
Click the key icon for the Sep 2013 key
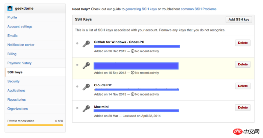pos(86,65)
